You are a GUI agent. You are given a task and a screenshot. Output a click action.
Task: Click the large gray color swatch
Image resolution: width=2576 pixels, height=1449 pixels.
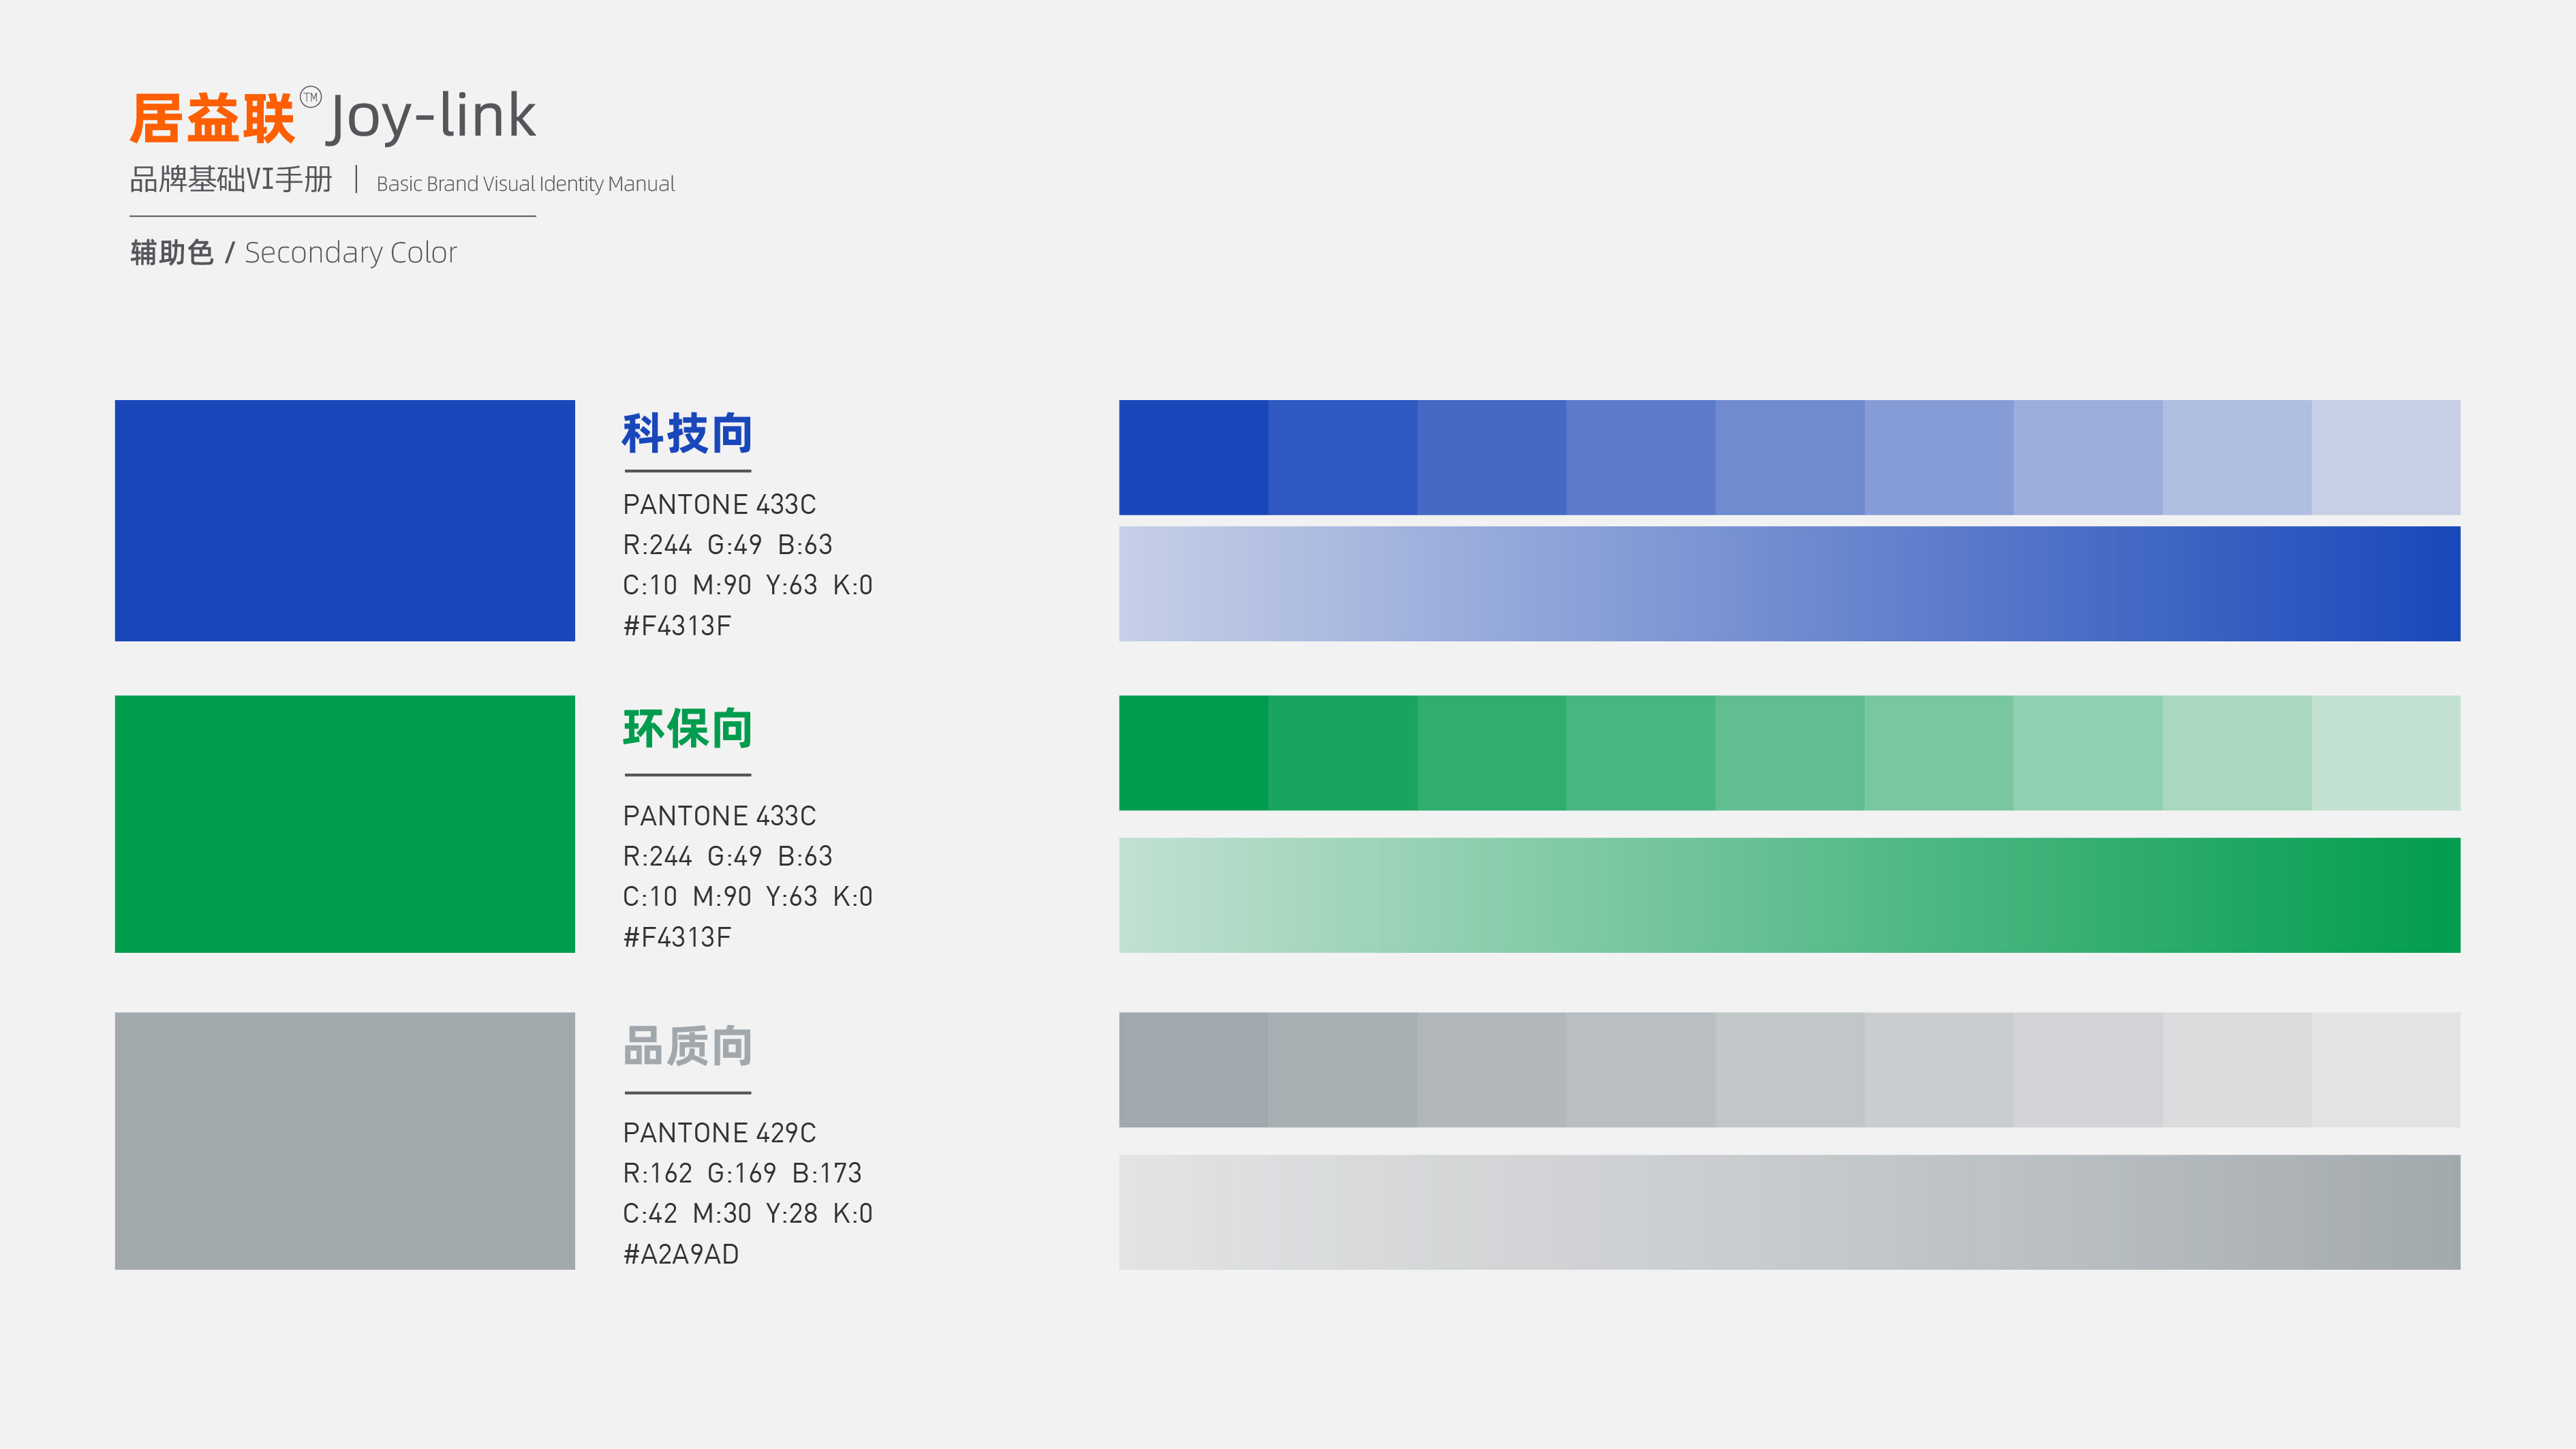344,1140
